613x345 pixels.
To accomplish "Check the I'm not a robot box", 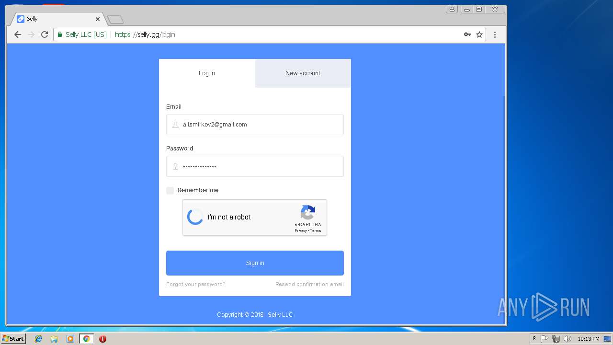I will pos(195,217).
